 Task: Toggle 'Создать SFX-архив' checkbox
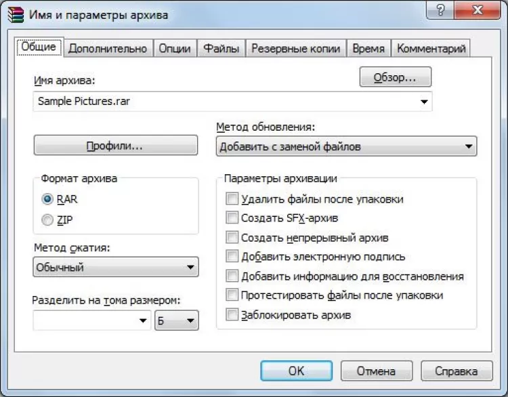pyautogui.click(x=232, y=218)
